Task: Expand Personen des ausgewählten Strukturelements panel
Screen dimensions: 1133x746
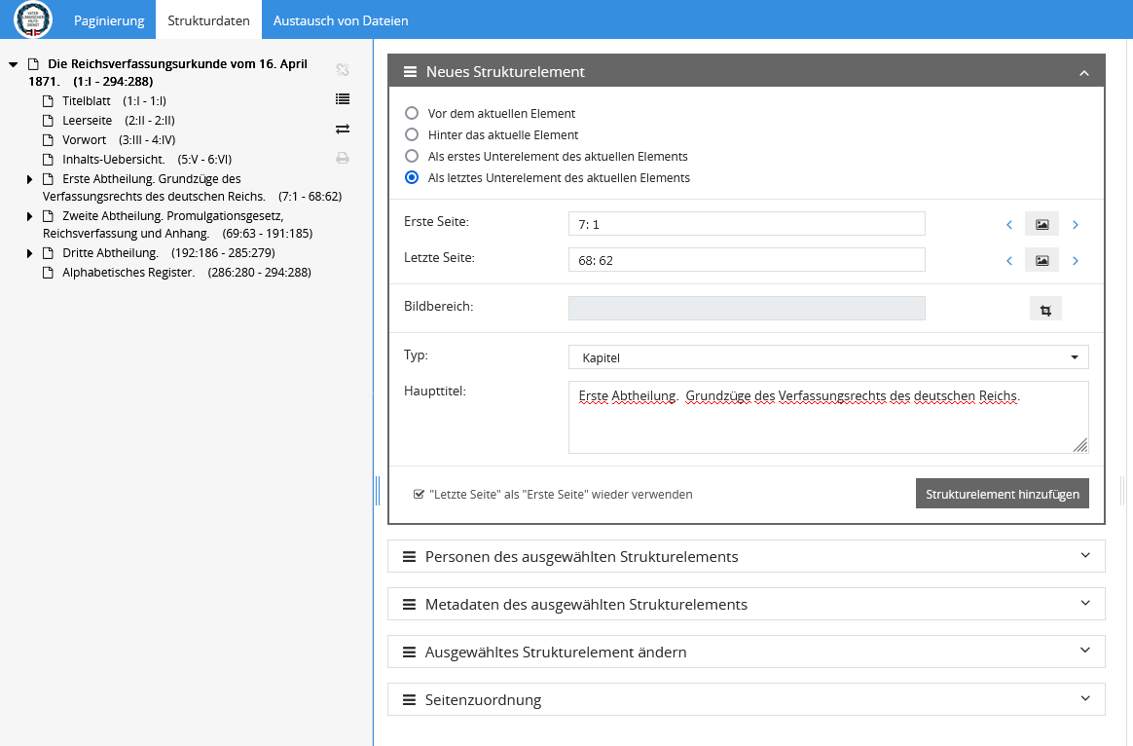Action: (747, 557)
